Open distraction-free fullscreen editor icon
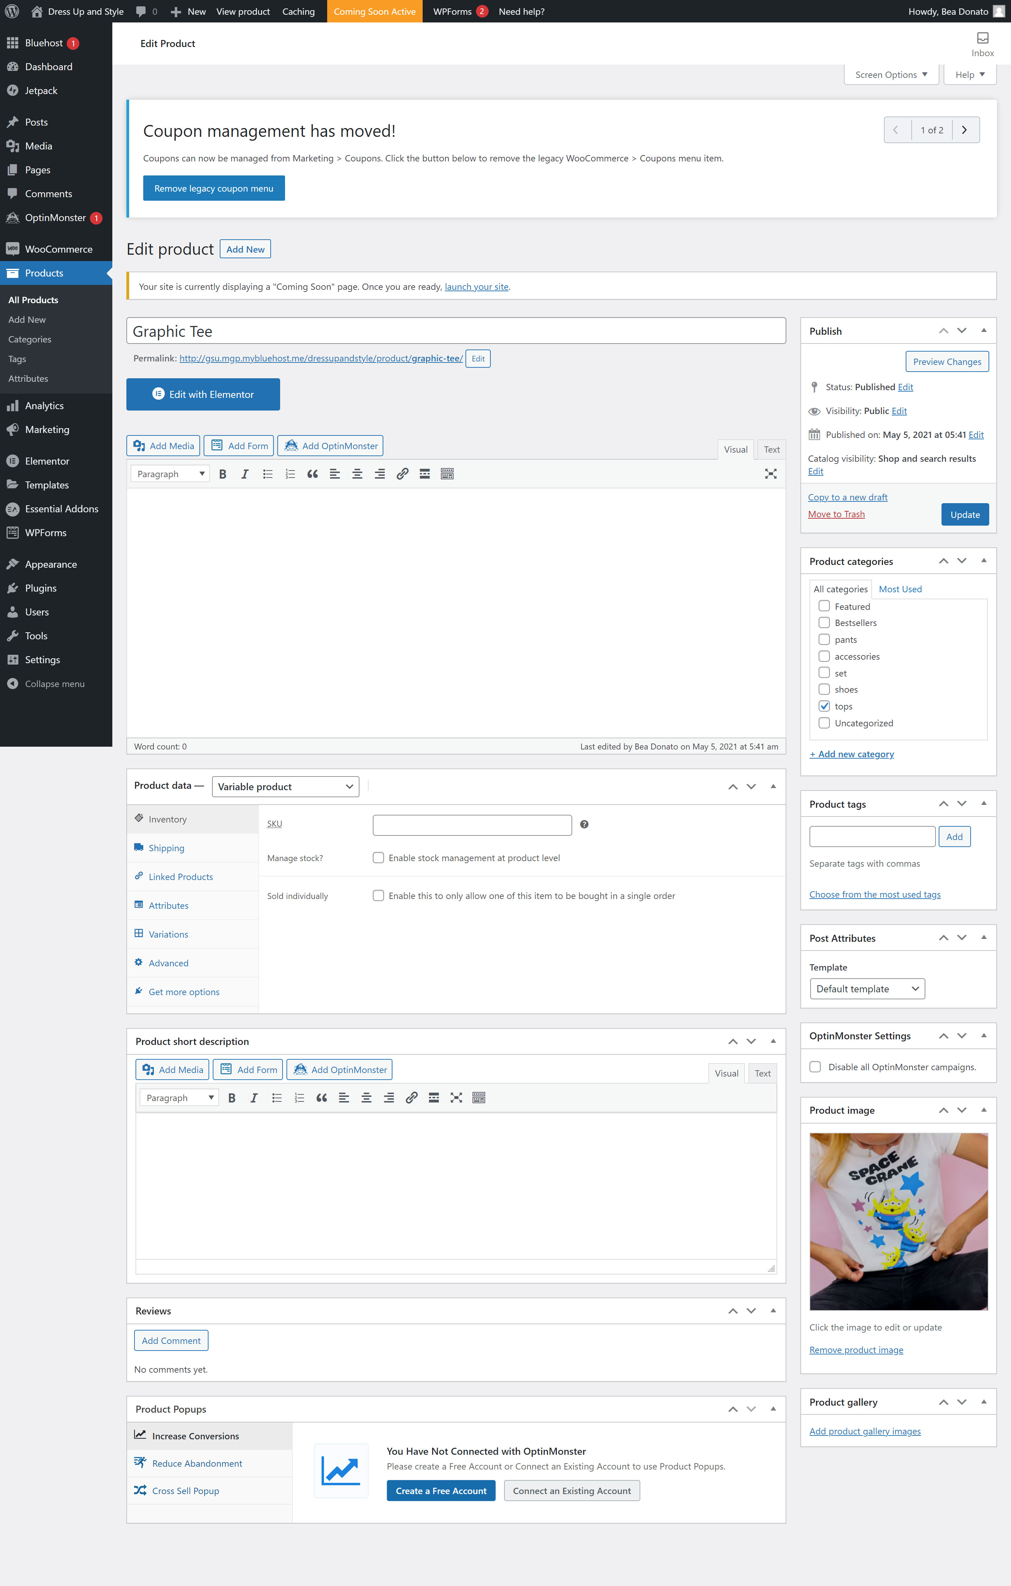 pos(771,474)
